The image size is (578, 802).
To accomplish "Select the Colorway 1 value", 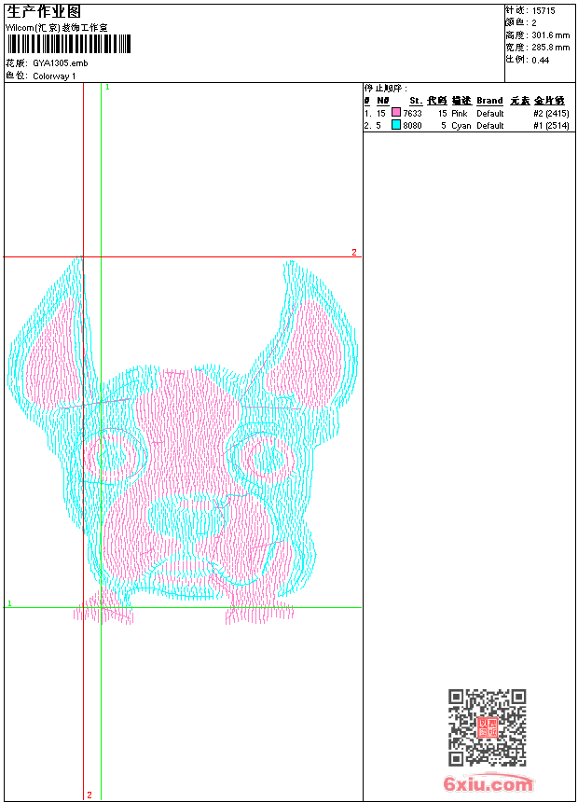I will [54, 76].
